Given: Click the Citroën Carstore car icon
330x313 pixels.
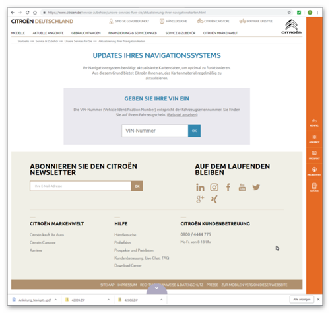Looking at the screenshot, I should click(200, 21).
